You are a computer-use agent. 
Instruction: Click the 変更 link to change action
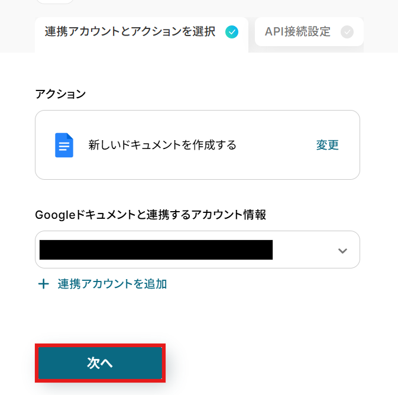327,145
